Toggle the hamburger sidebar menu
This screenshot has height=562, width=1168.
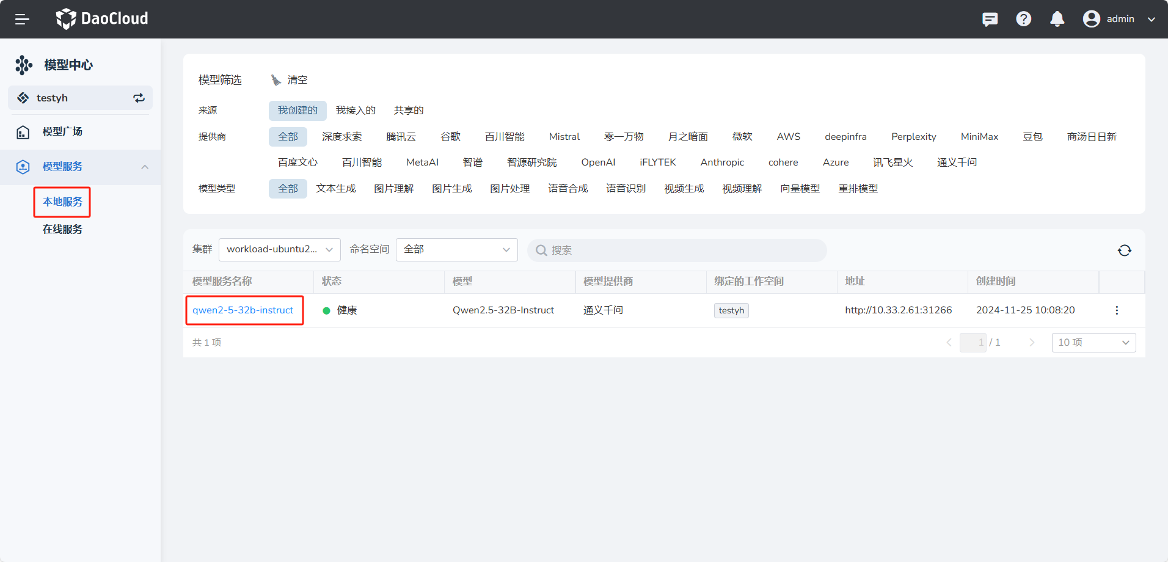(x=22, y=19)
